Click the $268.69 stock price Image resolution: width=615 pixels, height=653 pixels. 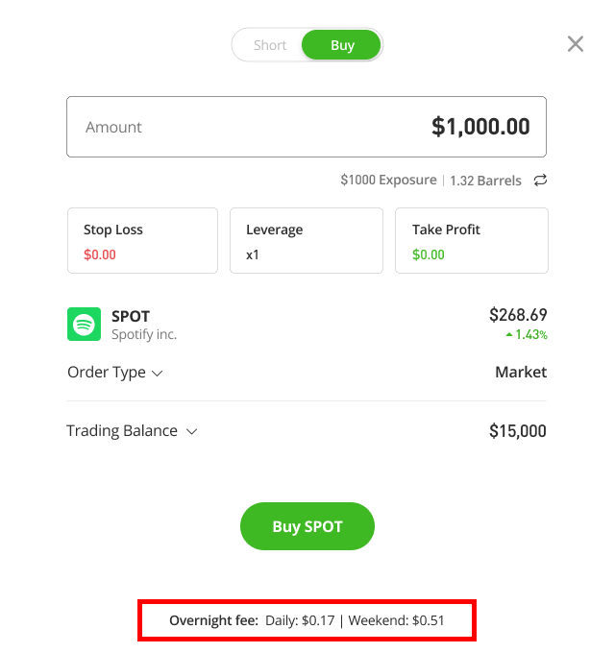point(518,315)
